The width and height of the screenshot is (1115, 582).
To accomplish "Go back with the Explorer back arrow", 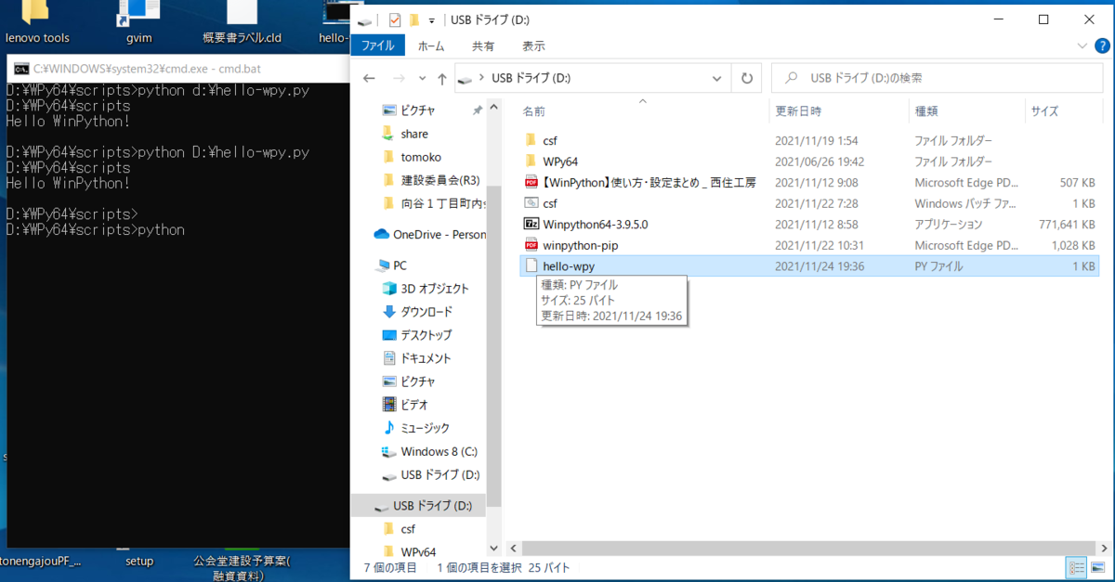I will (x=369, y=79).
